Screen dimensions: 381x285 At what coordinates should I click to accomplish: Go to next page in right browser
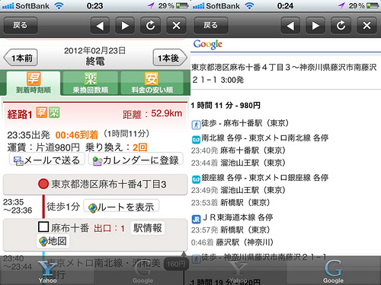click(x=315, y=25)
